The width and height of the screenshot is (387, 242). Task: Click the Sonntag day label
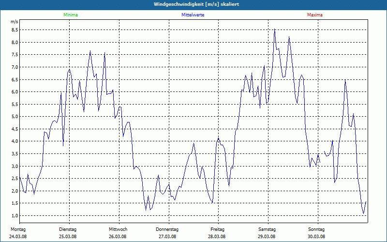click(x=316, y=229)
